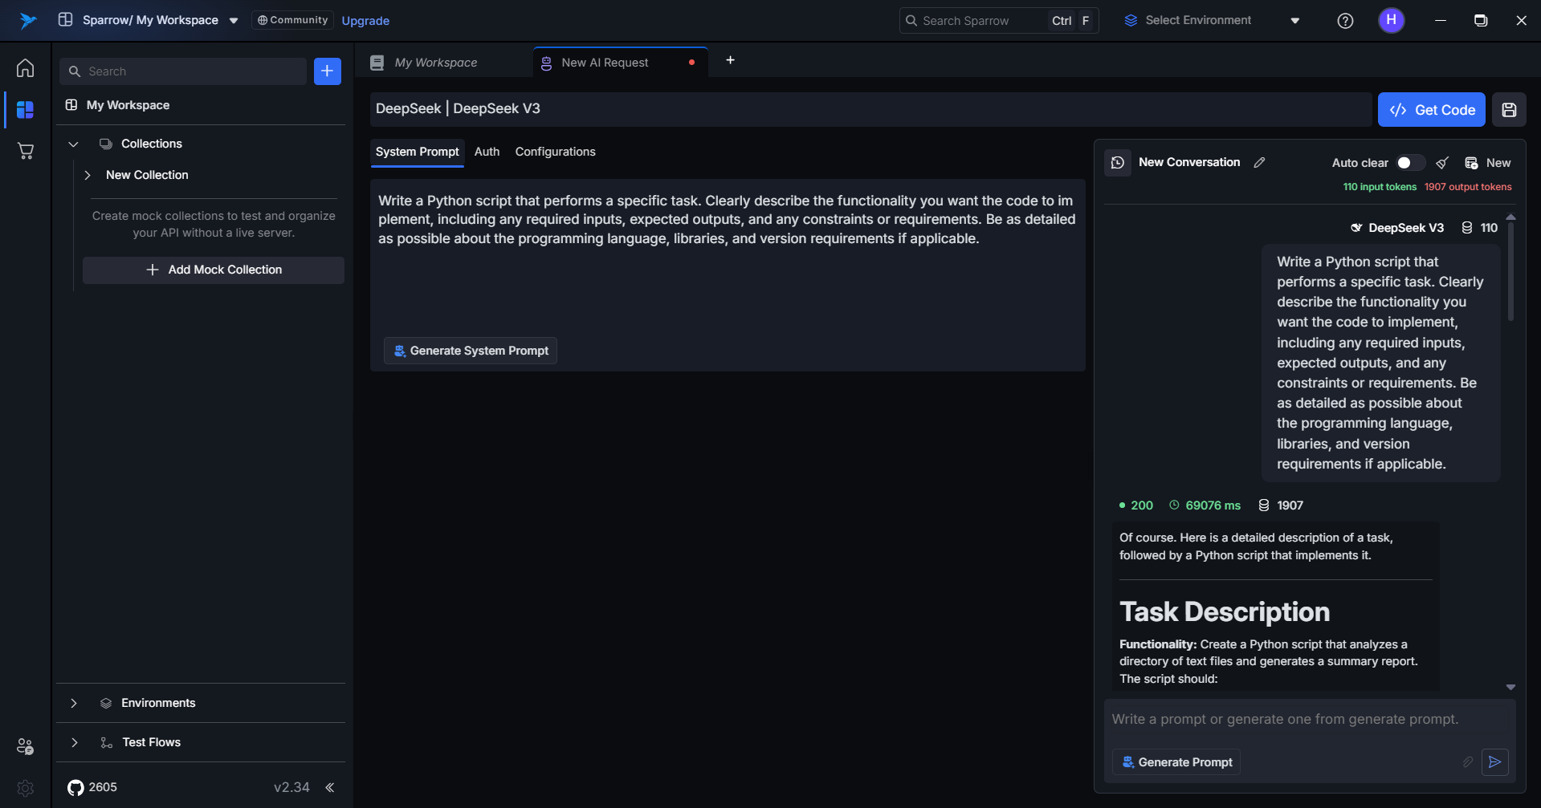
Task: Click the pencil icon to rename New Conversation
Action: click(1259, 163)
